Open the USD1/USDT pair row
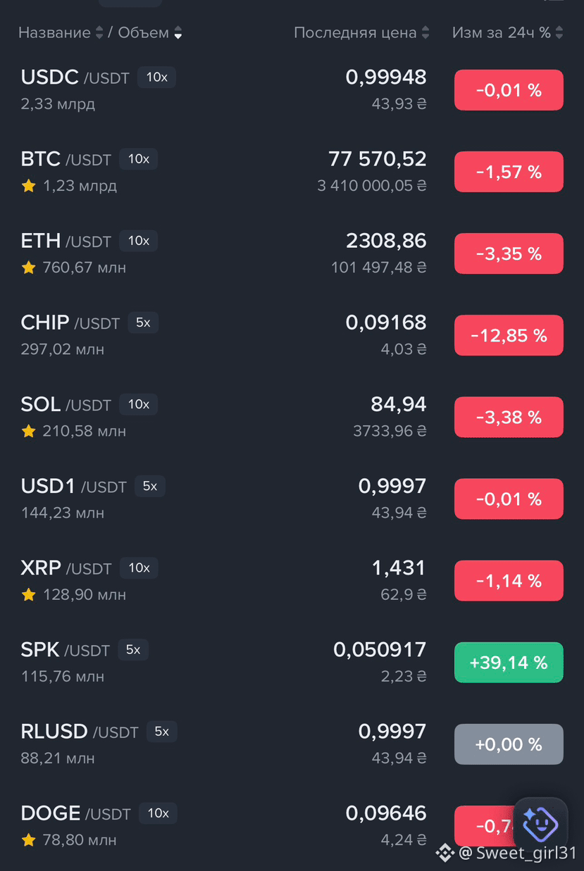Viewport: 584px width, 871px height. click(x=292, y=499)
